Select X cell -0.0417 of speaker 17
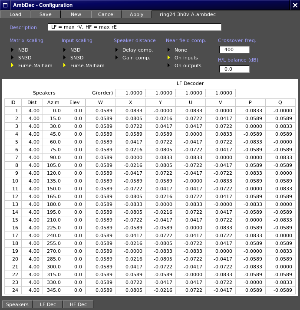The height and width of the screenshot is (310, 300). (x=131, y=236)
